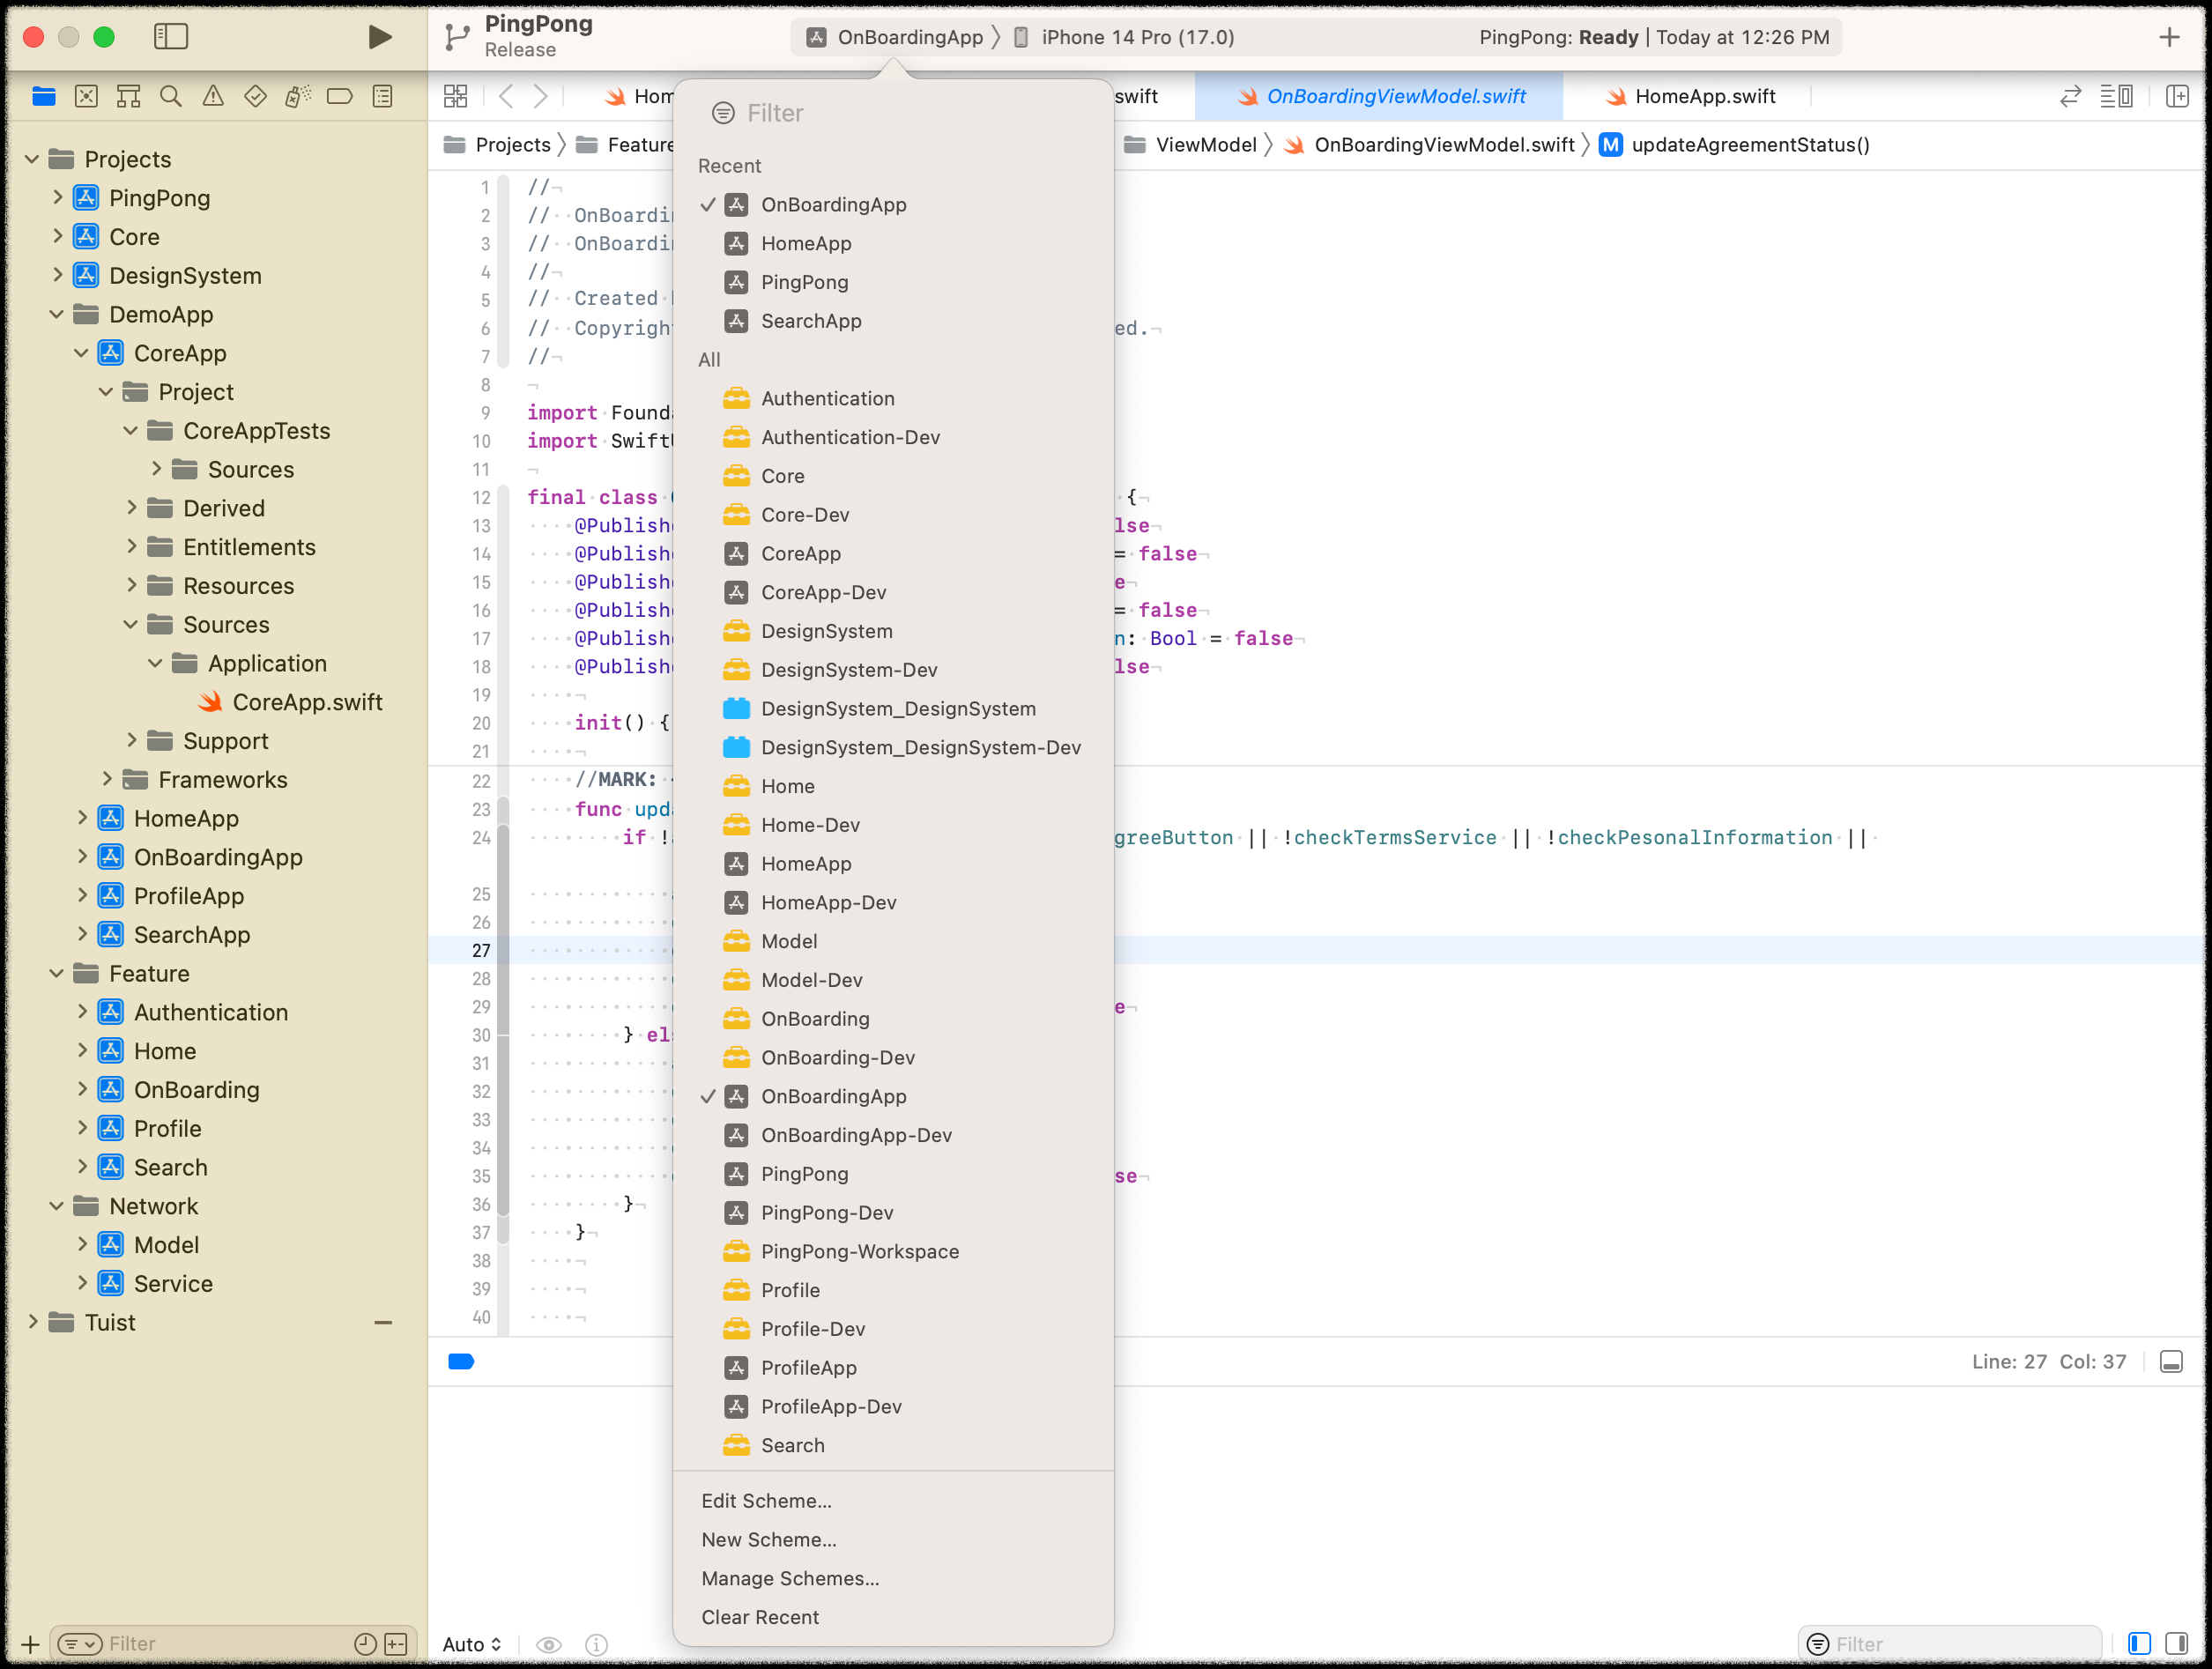
Task: Click the related items grid icon
Action: click(456, 96)
